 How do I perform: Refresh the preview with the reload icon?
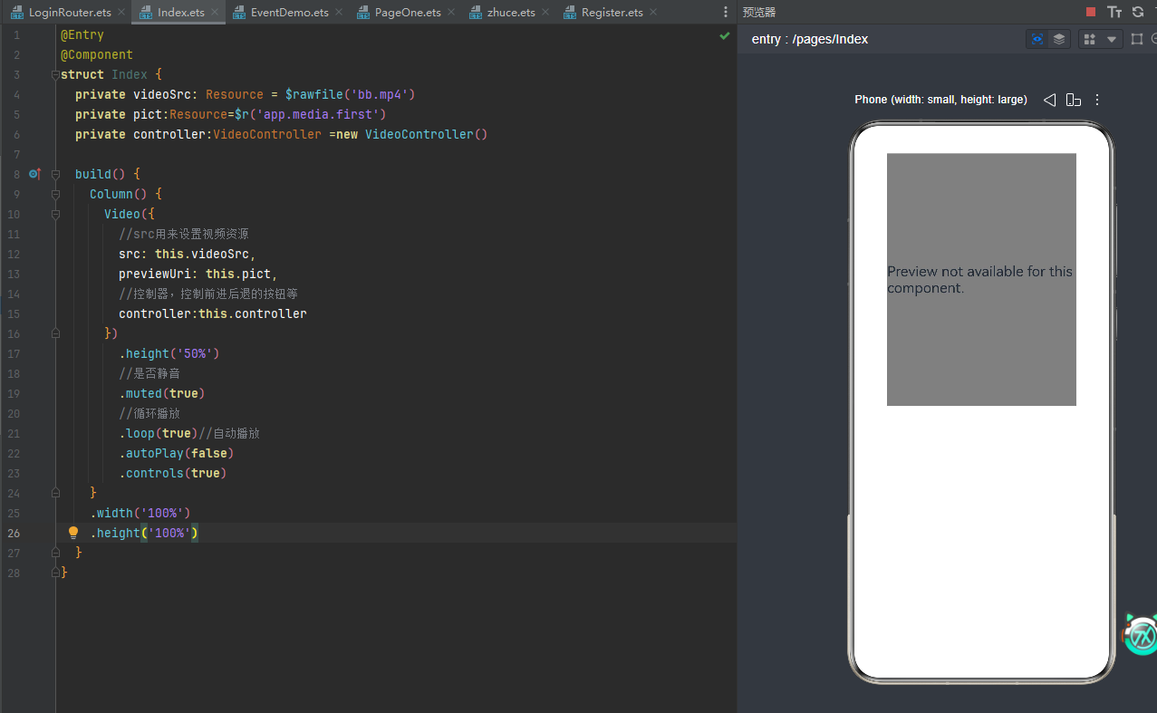(x=1138, y=12)
